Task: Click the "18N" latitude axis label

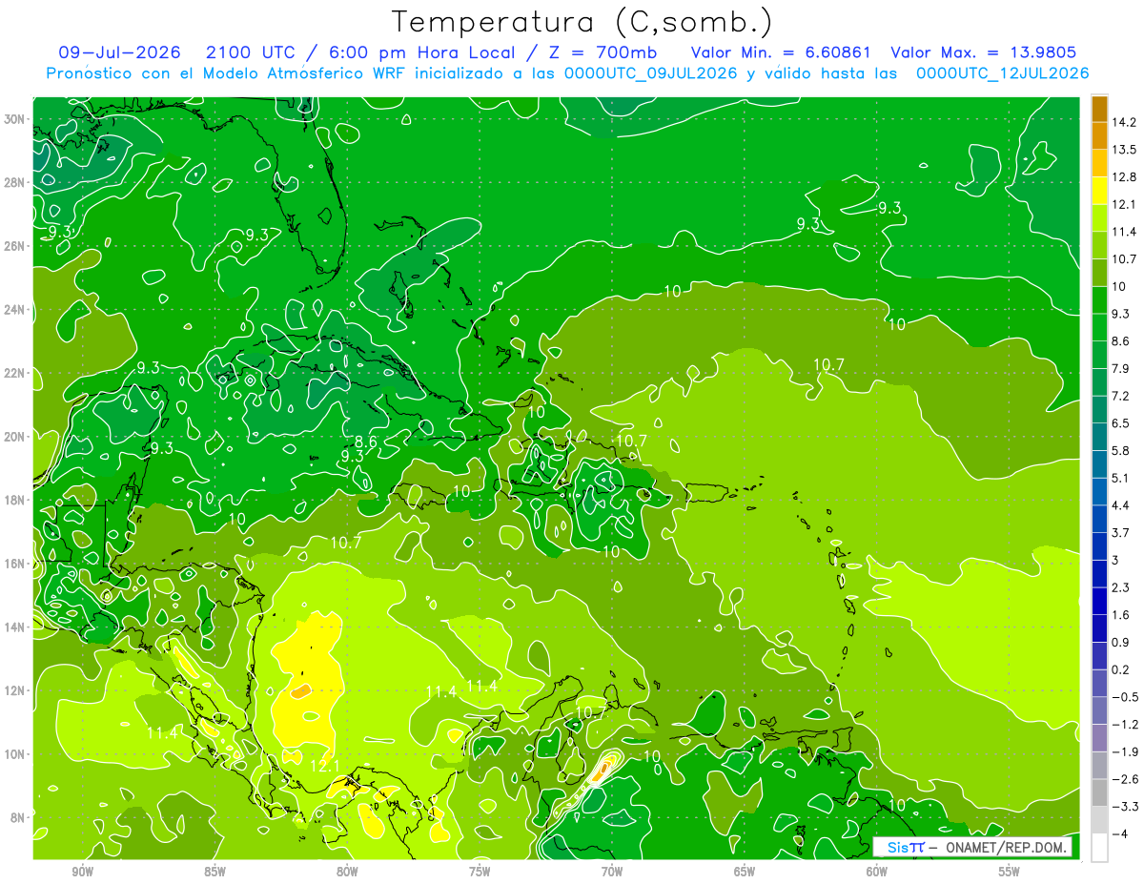Action: tap(15, 500)
